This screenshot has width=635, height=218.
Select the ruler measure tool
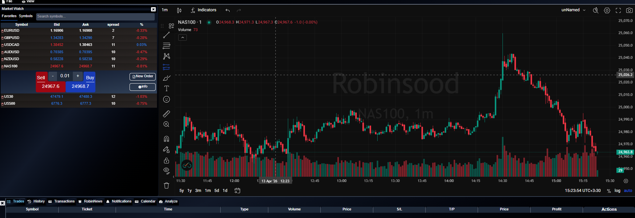tap(167, 114)
